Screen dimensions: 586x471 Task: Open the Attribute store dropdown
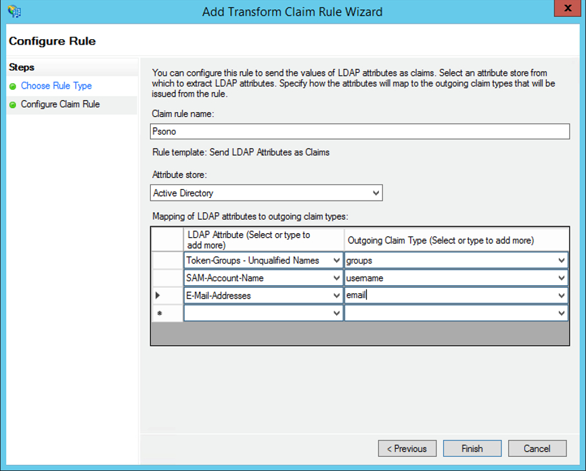376,193
